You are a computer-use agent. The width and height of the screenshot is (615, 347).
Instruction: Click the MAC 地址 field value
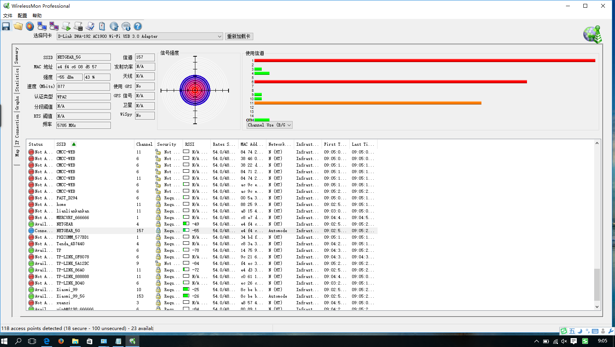[x=83, y=67]
